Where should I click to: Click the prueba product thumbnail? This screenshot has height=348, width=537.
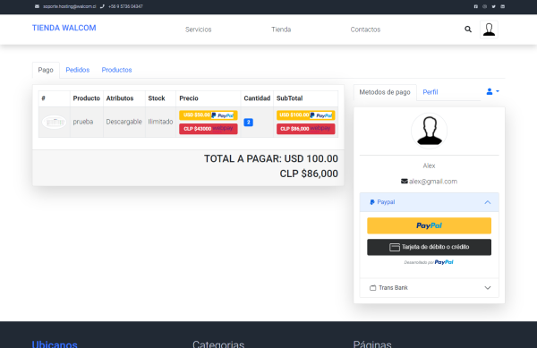coord(54,122)
